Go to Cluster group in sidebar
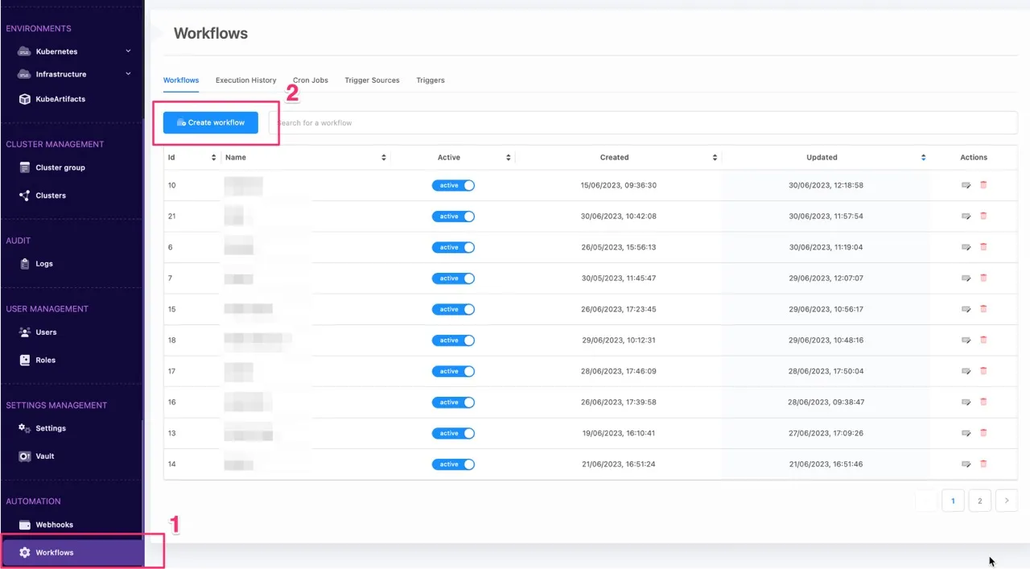The height and width of the screenshot is (569, 1030). click(x=52, y=167)
